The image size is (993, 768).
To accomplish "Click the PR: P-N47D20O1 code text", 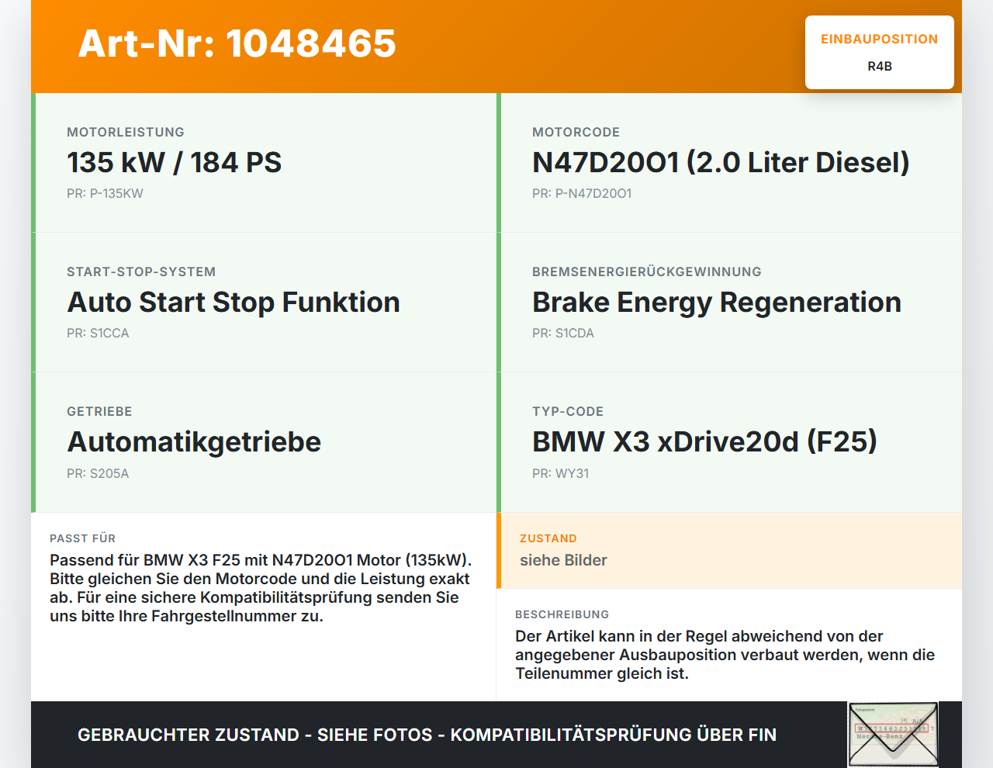I will point(582,194).
